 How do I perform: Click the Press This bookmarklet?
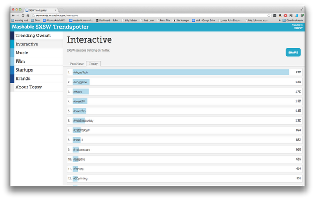[164, 21]
